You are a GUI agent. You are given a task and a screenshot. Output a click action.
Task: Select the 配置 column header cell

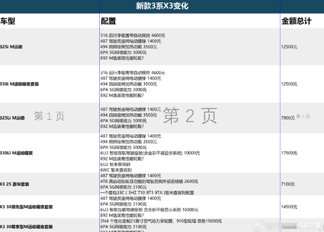109,21
